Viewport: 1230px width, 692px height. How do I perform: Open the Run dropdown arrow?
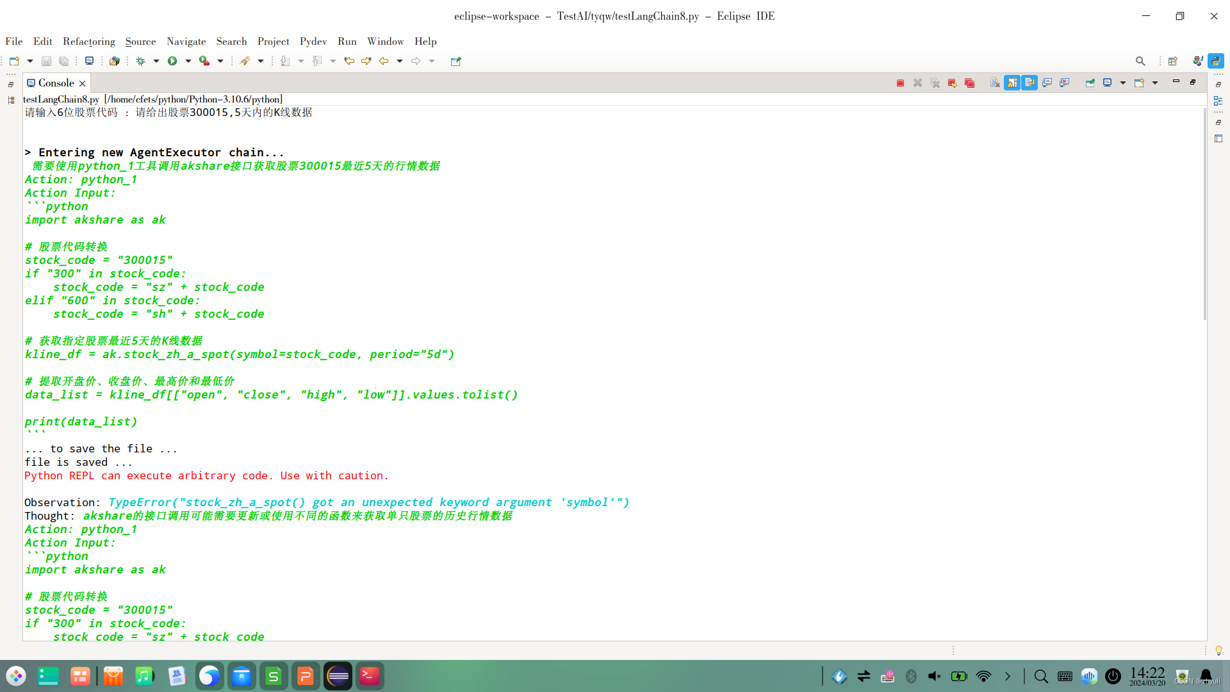point(188,61)
